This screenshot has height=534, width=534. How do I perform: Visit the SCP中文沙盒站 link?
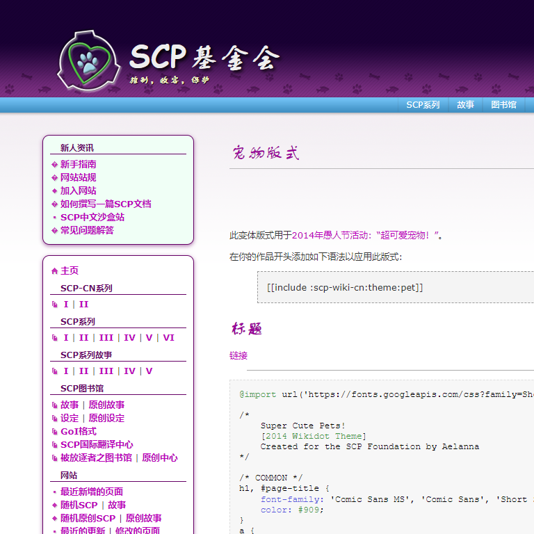coord(92,218)
